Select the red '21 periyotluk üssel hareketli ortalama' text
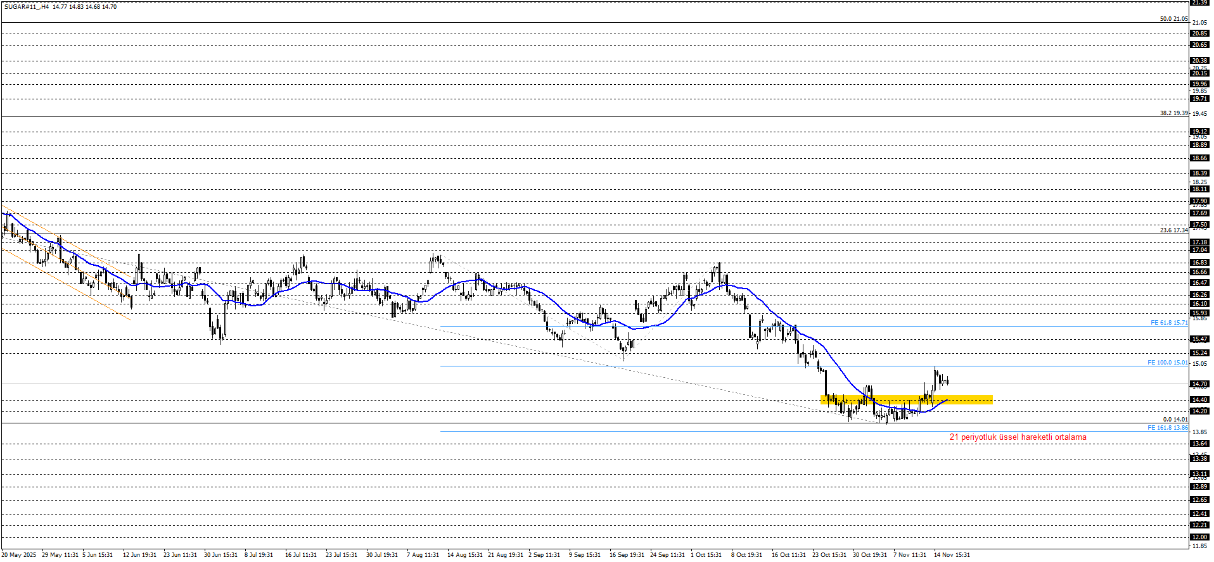Screen dimensions: 1214x562 tap(1018, 437)
